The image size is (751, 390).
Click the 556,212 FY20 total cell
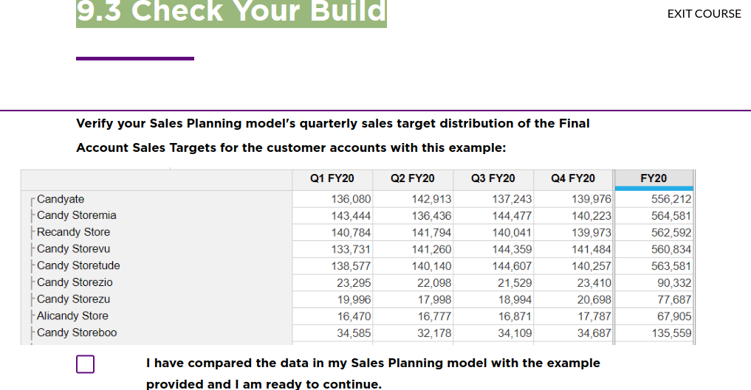point(671,199)
